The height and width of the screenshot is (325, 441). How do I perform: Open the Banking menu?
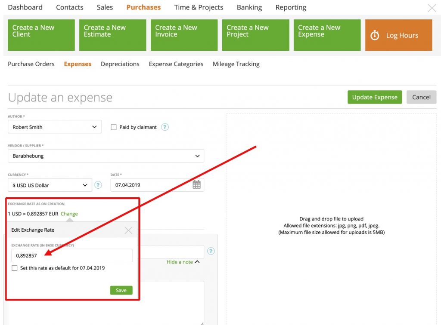point(249,7)
